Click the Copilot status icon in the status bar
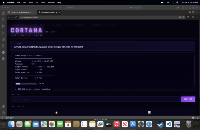The height and width of the screenshot is (130, 200). coord(193,117)
